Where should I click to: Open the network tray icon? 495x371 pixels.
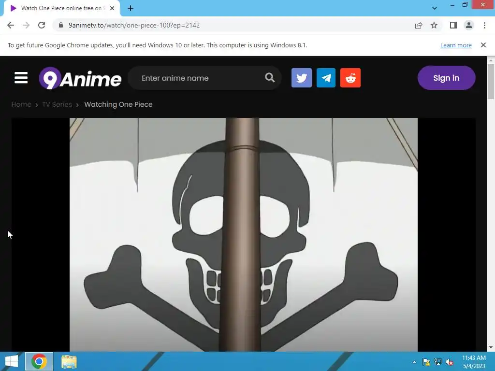[x=438, y=362]
